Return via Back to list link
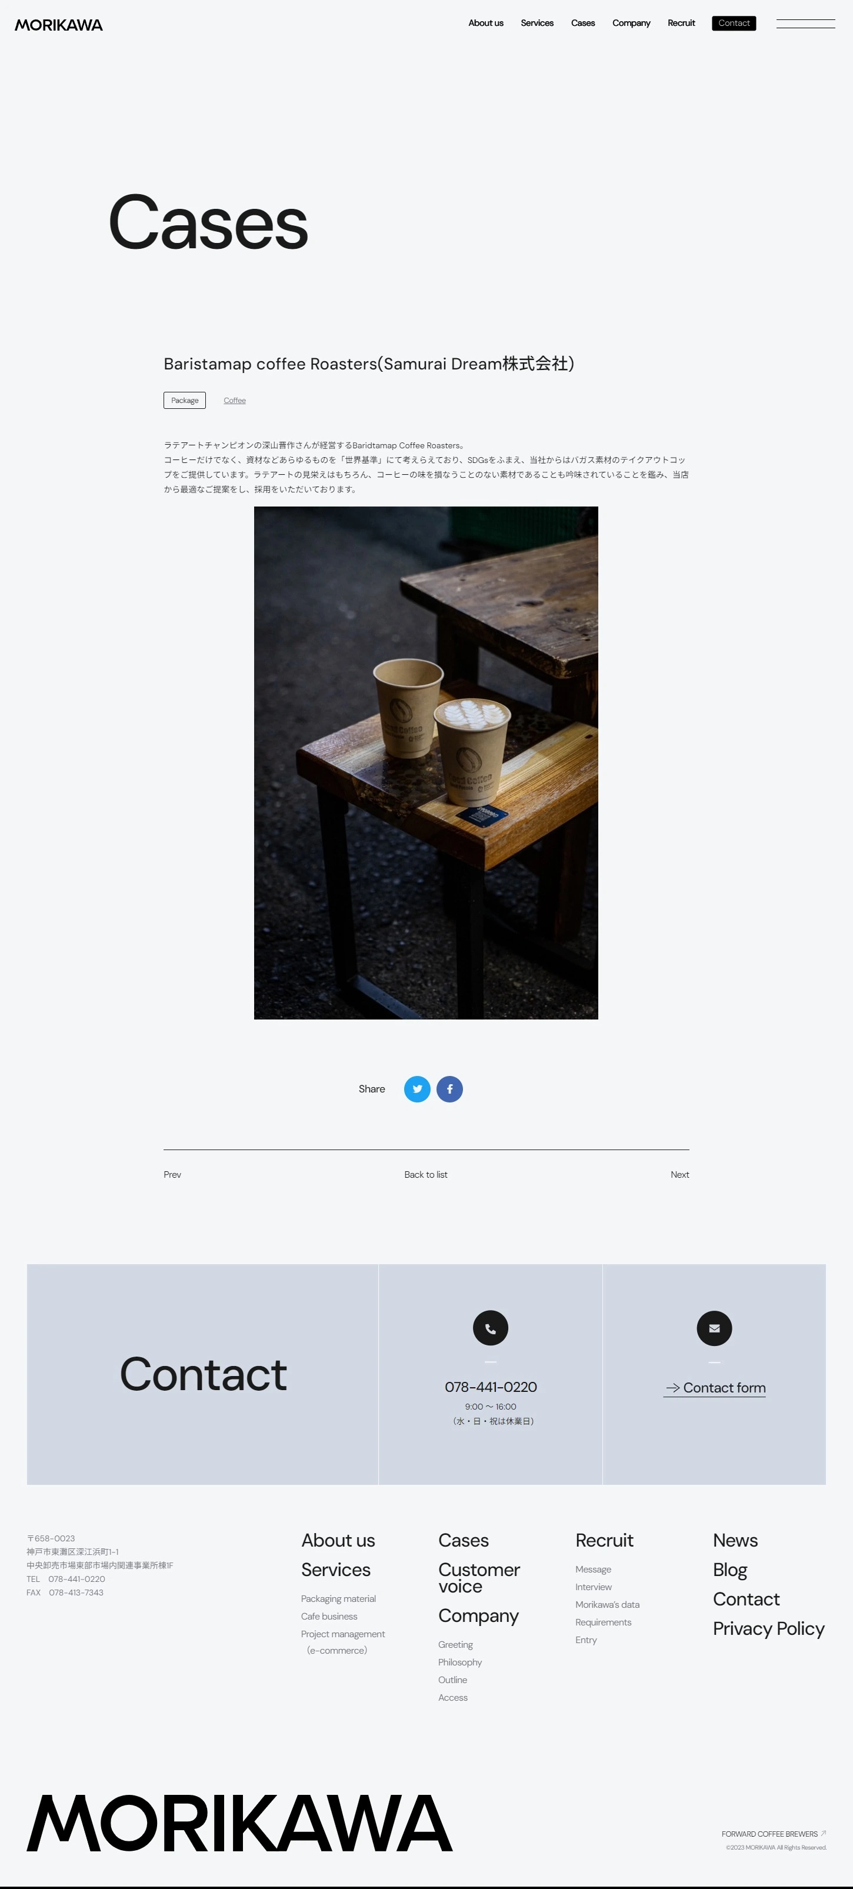Viewport: 853px width, 1889px height. click(426, 1175)
